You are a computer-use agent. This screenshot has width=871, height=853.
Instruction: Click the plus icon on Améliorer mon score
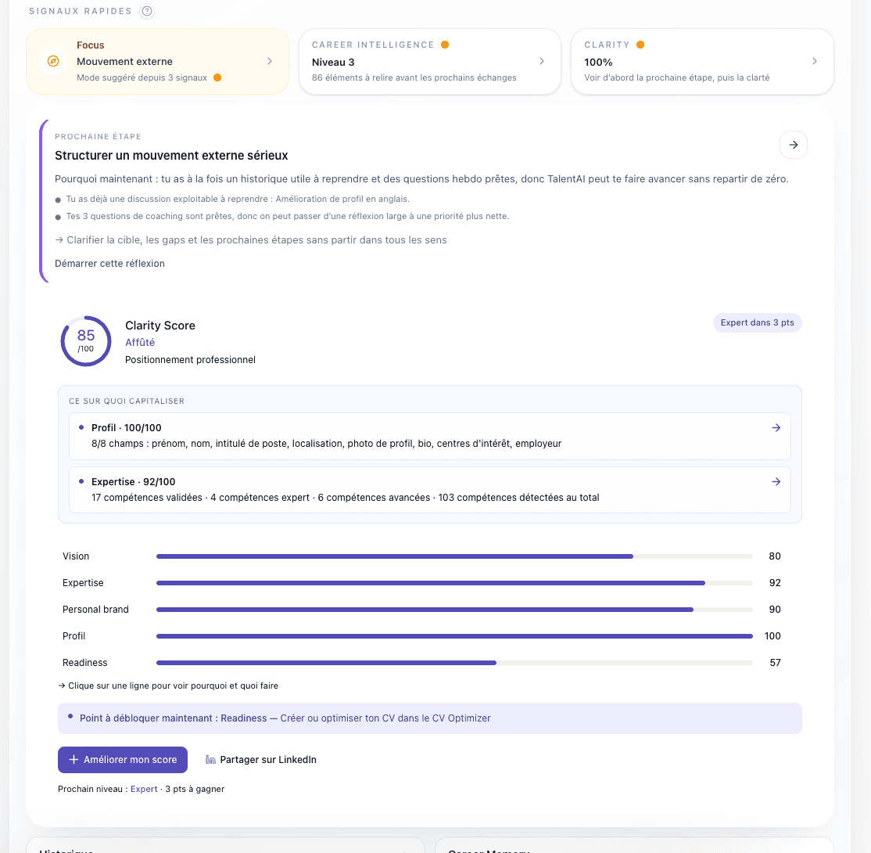(x=73, y=760)
